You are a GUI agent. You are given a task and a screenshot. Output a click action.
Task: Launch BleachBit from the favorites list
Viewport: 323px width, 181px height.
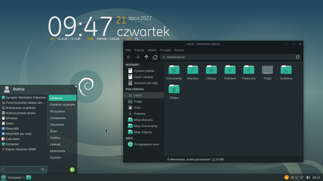coord(24,128)
